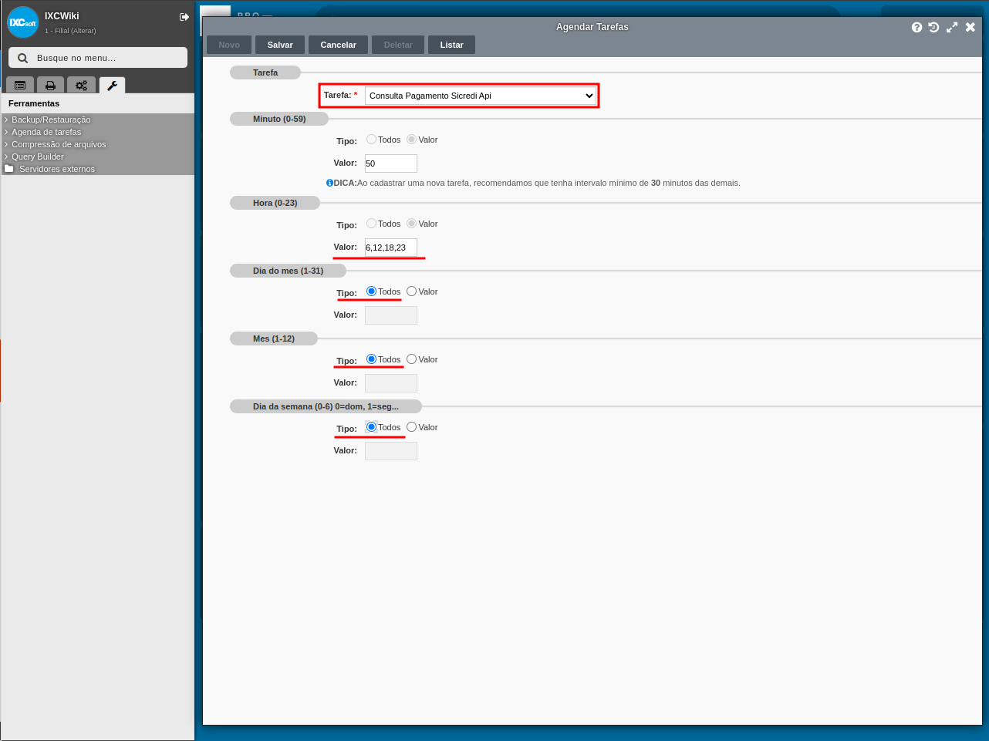Select Todos radio under Dia da semana
This screenshot has height=741, width=989.
[x=371, y=427]
